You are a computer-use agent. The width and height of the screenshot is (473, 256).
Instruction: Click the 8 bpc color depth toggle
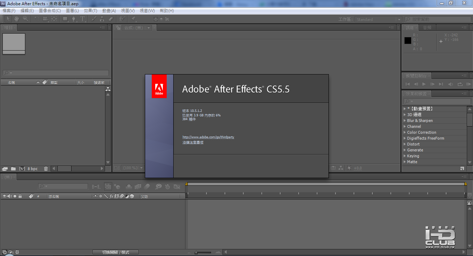pos(33,169)
